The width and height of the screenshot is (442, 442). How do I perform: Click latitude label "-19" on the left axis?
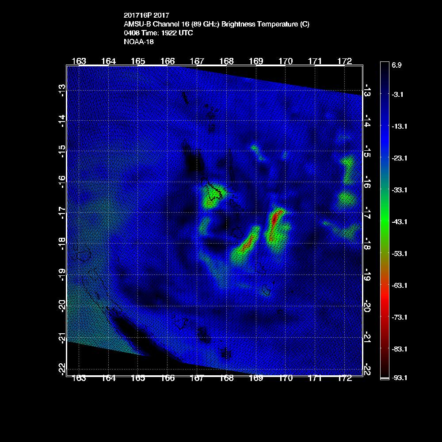point(62,275)
